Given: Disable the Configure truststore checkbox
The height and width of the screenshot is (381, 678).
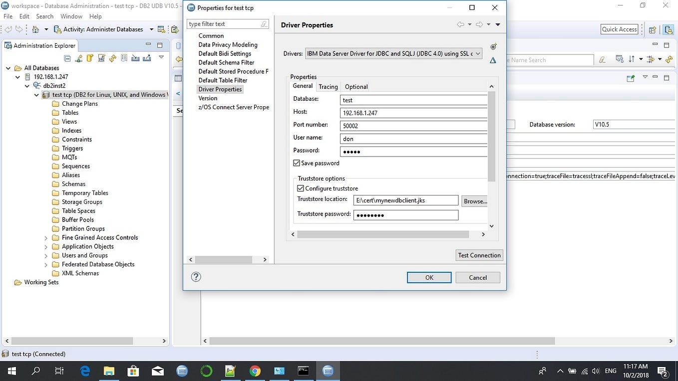Looking at the screenshot, I should point(301,188).
